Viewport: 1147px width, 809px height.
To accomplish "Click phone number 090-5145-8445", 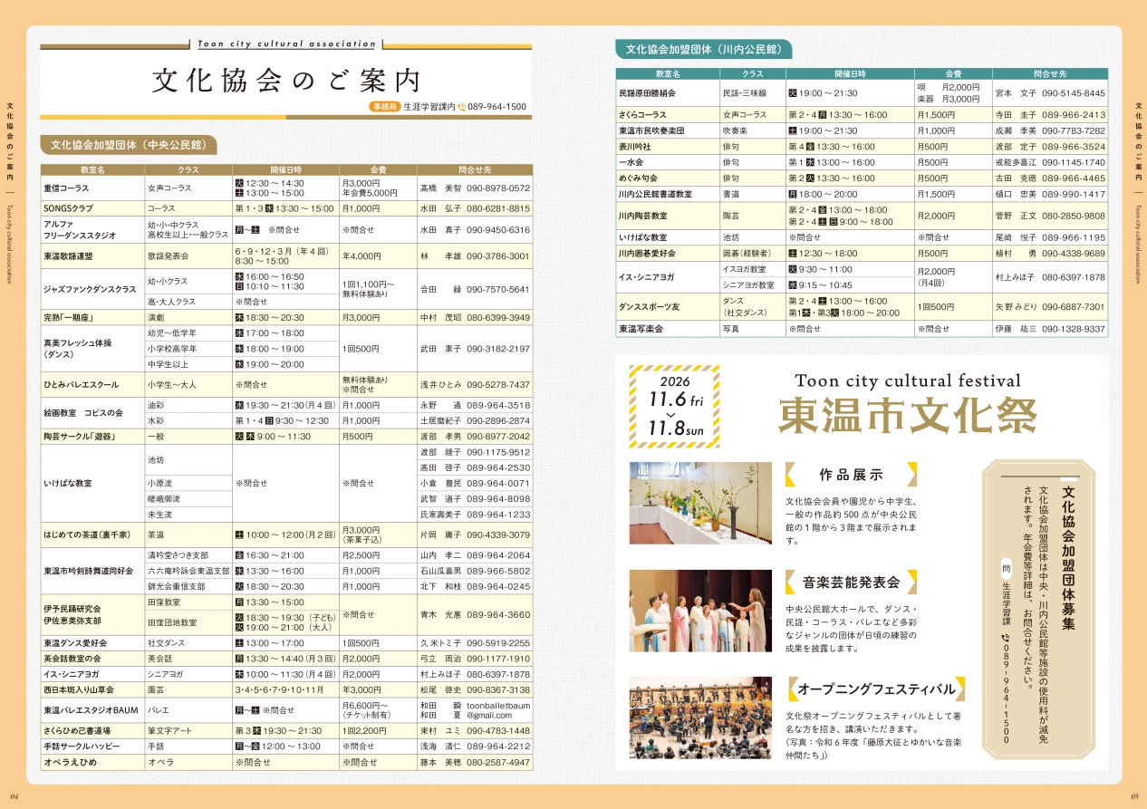I will pos(1074,93).
